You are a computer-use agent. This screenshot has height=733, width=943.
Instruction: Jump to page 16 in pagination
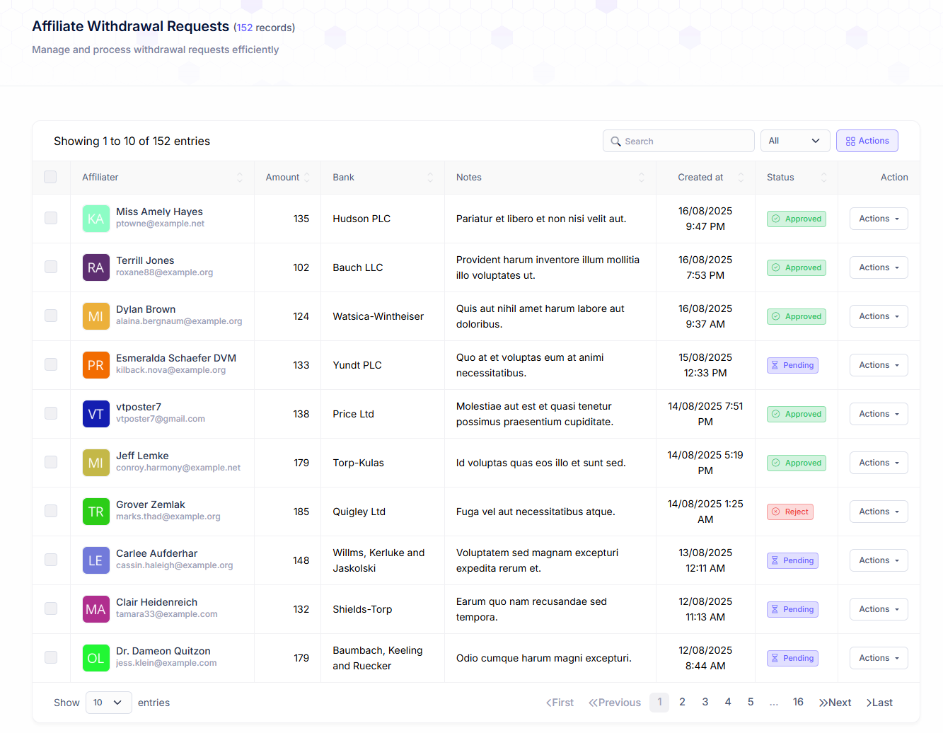tap(798, 702)
